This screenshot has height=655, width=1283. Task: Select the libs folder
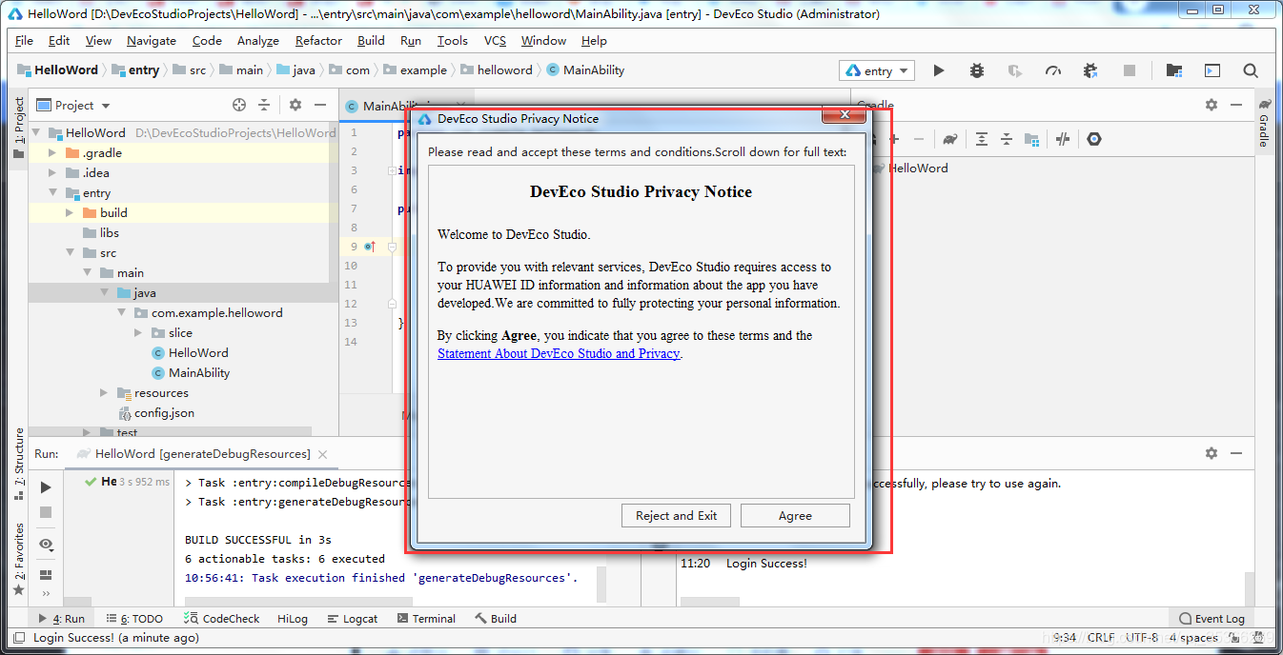(x=110, y=232)
